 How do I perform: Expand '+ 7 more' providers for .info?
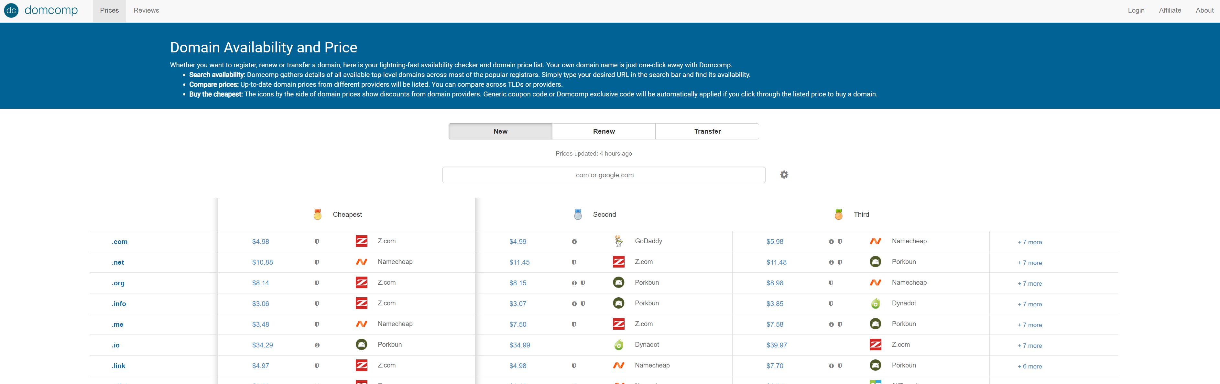[x=1029, y=304]
